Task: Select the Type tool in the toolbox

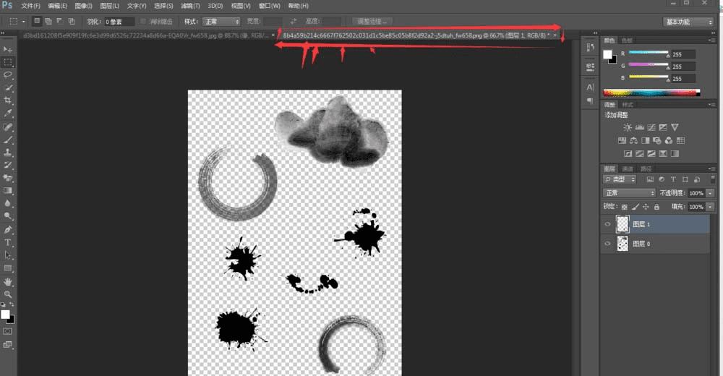Action: pos(8,242)
